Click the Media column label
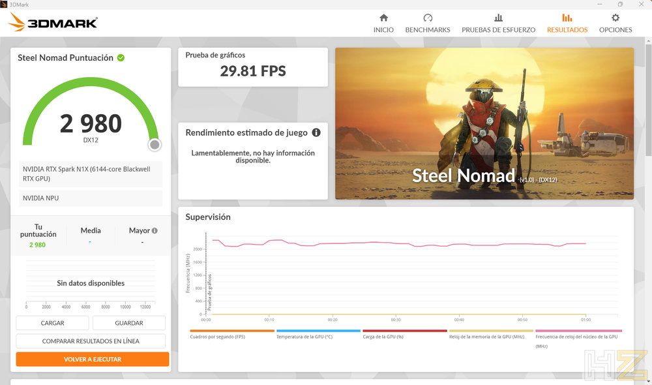The image size is (652, 385). [91, 230]
